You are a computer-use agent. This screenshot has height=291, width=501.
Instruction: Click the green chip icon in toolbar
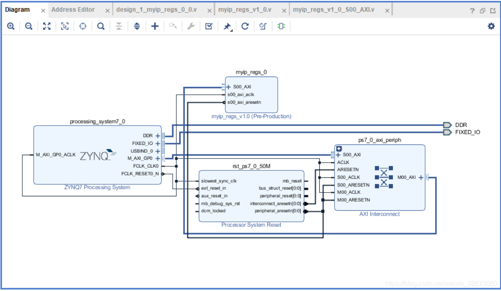281,26
